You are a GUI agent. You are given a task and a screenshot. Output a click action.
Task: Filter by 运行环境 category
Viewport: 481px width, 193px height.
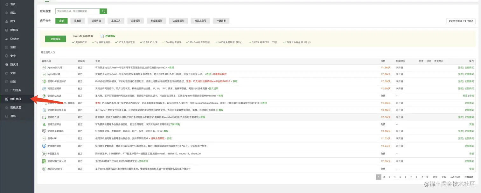point(96,21)
